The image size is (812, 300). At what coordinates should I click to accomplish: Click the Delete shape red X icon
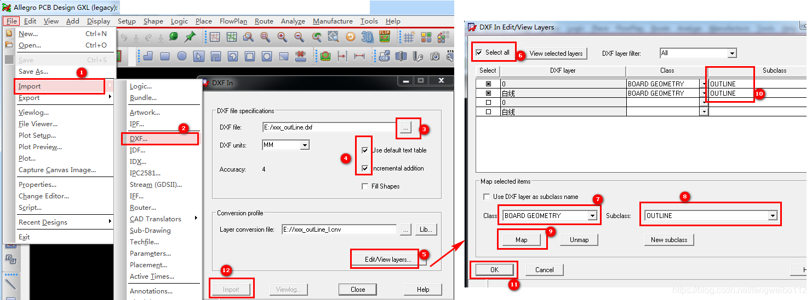click(300, 56)
